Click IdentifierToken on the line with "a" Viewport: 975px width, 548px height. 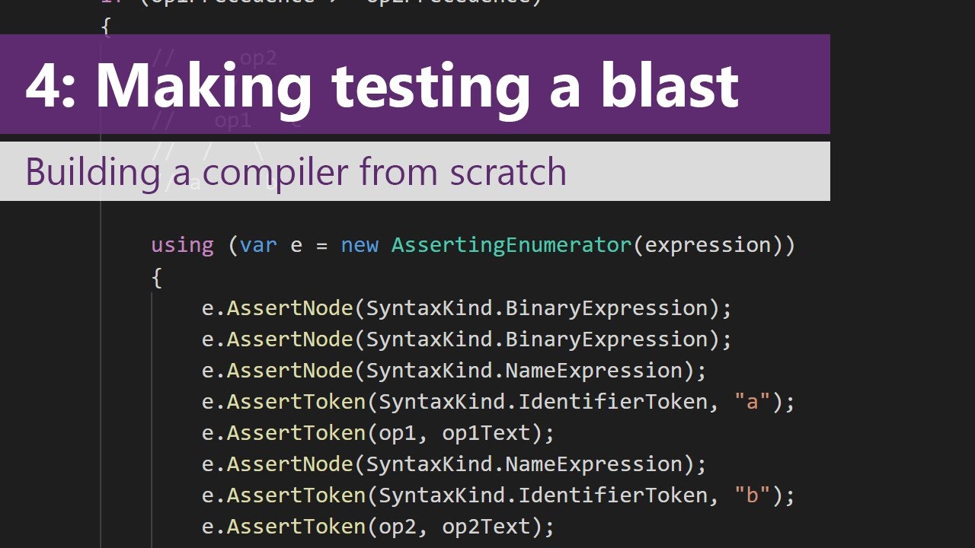(612, 401)
